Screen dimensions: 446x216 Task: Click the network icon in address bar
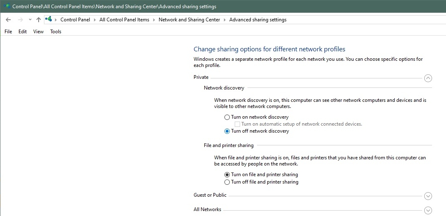tap(49, 19)
